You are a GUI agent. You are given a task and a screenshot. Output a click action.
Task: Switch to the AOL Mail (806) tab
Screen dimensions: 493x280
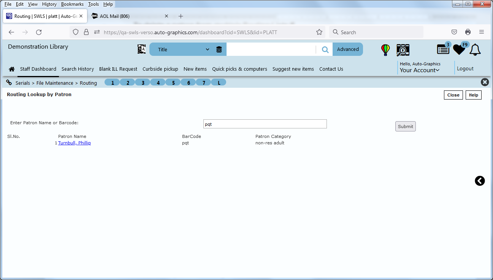[130, 16]
